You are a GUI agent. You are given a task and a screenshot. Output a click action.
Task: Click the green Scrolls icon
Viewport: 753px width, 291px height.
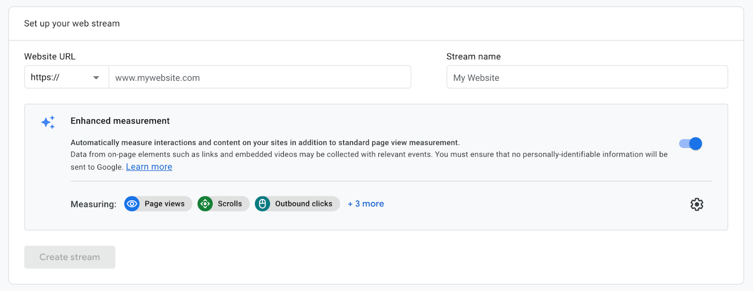coord(205,204)
